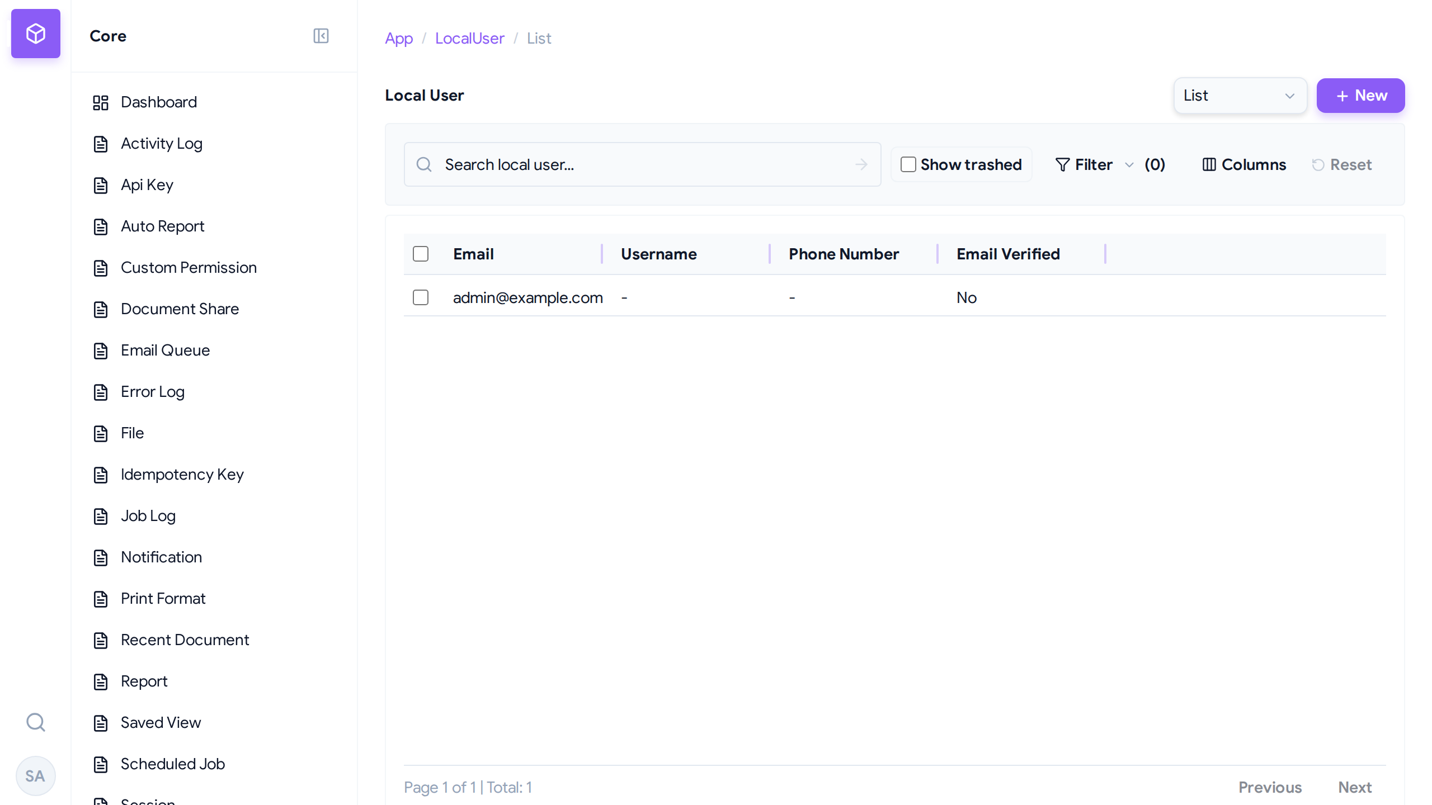Image resolution: width=1432 pixels, height=805 pixels.
Task: Sort by the Username column header
Action: [x=658, y=254]
